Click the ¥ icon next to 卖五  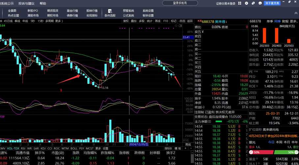tap(203, 32)
